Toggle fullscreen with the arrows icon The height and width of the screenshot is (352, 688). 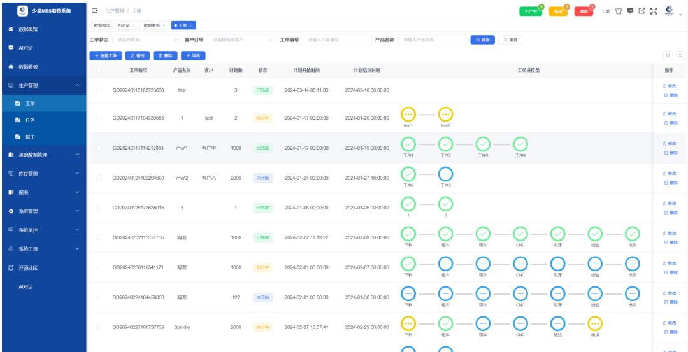654,11
